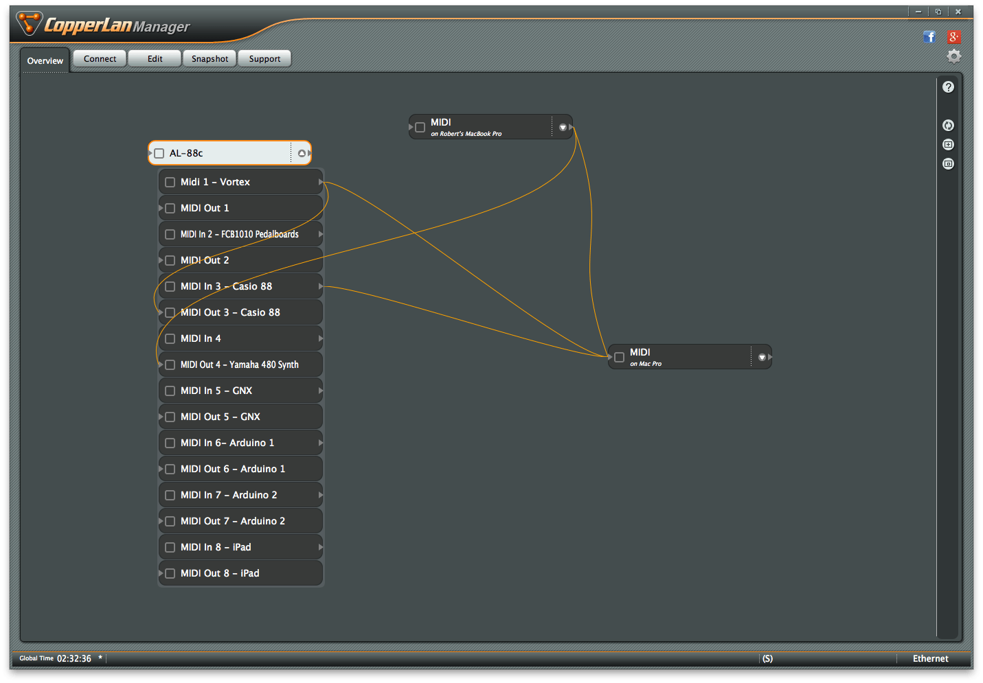Screen dimensions: 983x683
Task: Click output arrow of MIDI In 4
Action: pyautogui.click(x=321, y=338)
